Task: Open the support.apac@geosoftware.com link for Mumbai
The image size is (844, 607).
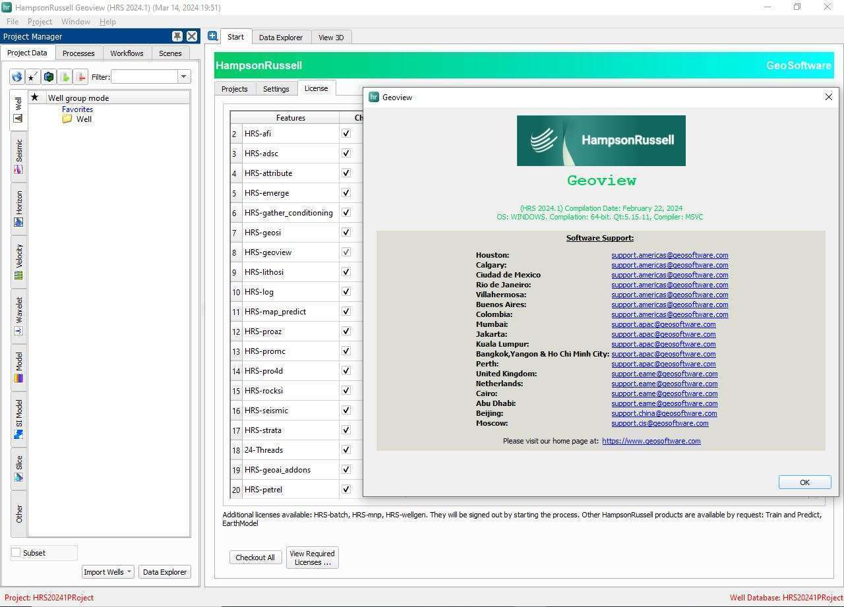Action: pyautogui.click(x=663, y=324)
